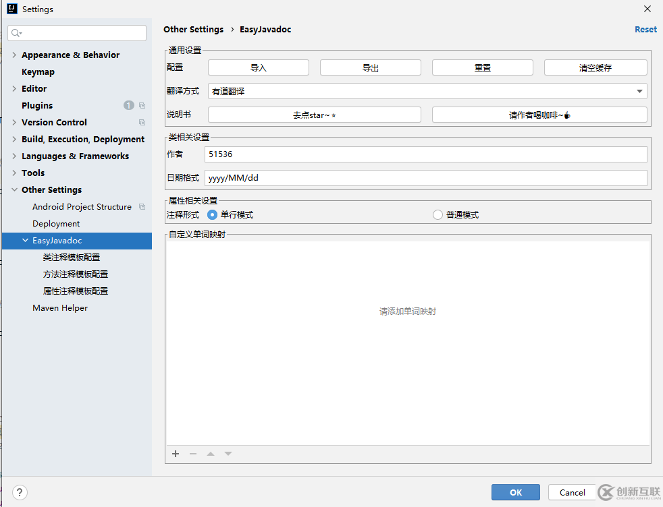Screen dimensions: 663x507
Task: Click the empty 自定义单词映射 list area
Action: click(408, 342)
